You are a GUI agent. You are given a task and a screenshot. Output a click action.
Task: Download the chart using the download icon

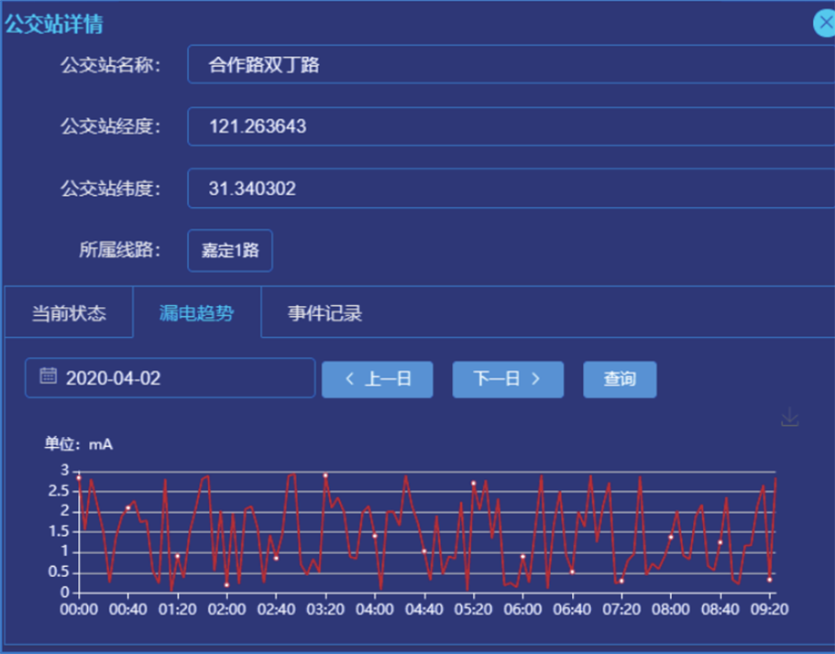pyautogui.click(x=790, y=418)
